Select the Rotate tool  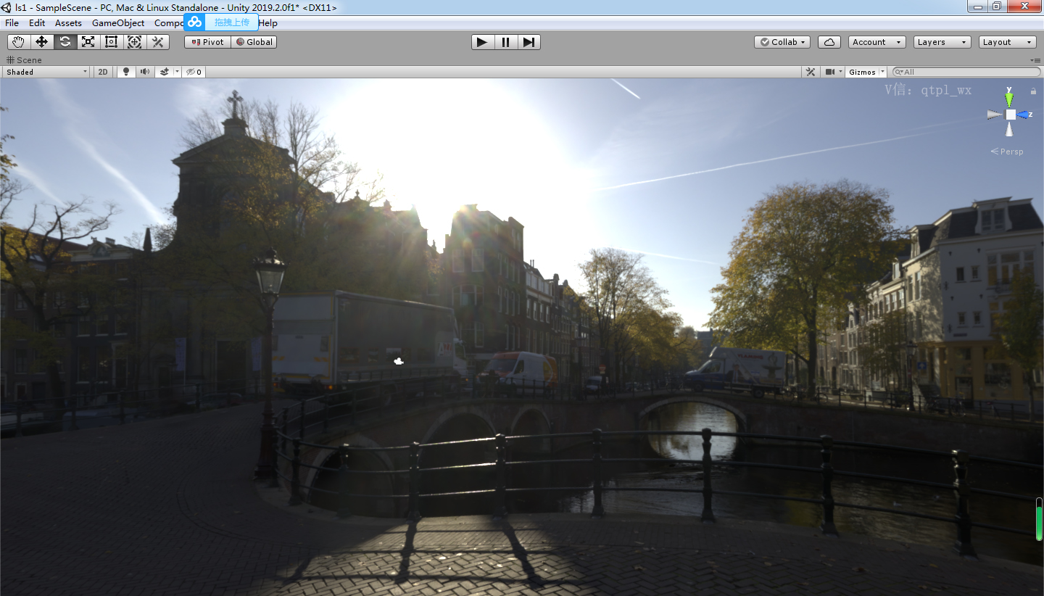tap(65, 42)
